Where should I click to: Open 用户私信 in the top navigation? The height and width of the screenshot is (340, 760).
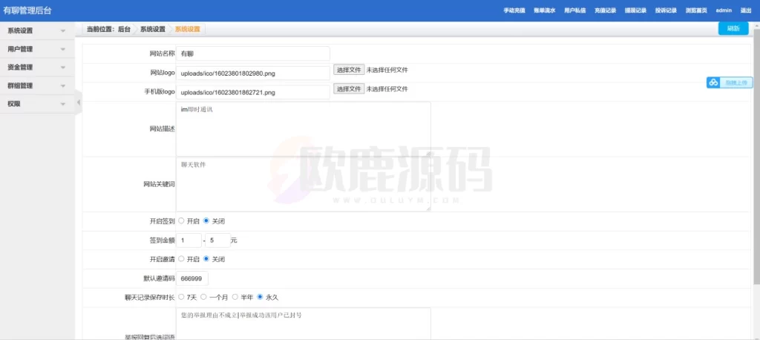pos(575,10)
